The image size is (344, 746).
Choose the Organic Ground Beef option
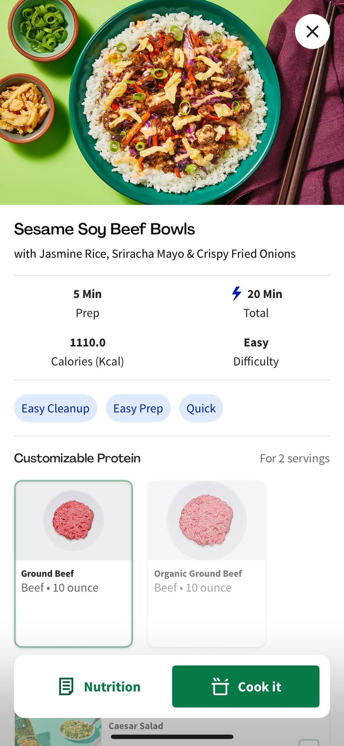206,563
